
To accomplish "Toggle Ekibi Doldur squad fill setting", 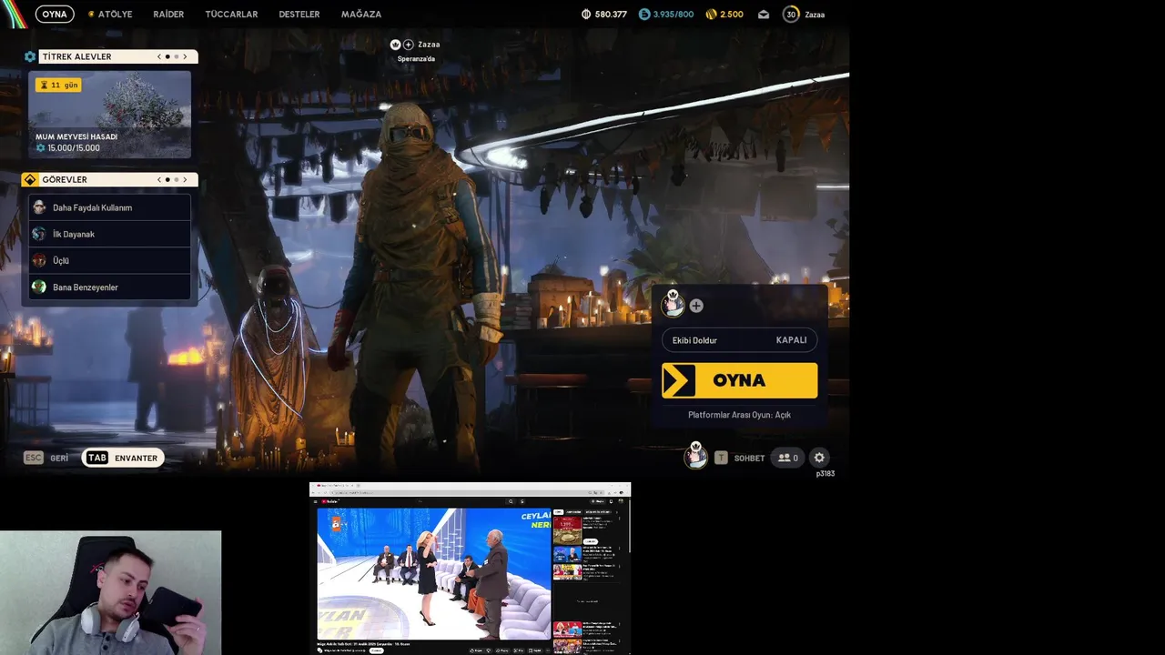I will (x=739, y=340).
